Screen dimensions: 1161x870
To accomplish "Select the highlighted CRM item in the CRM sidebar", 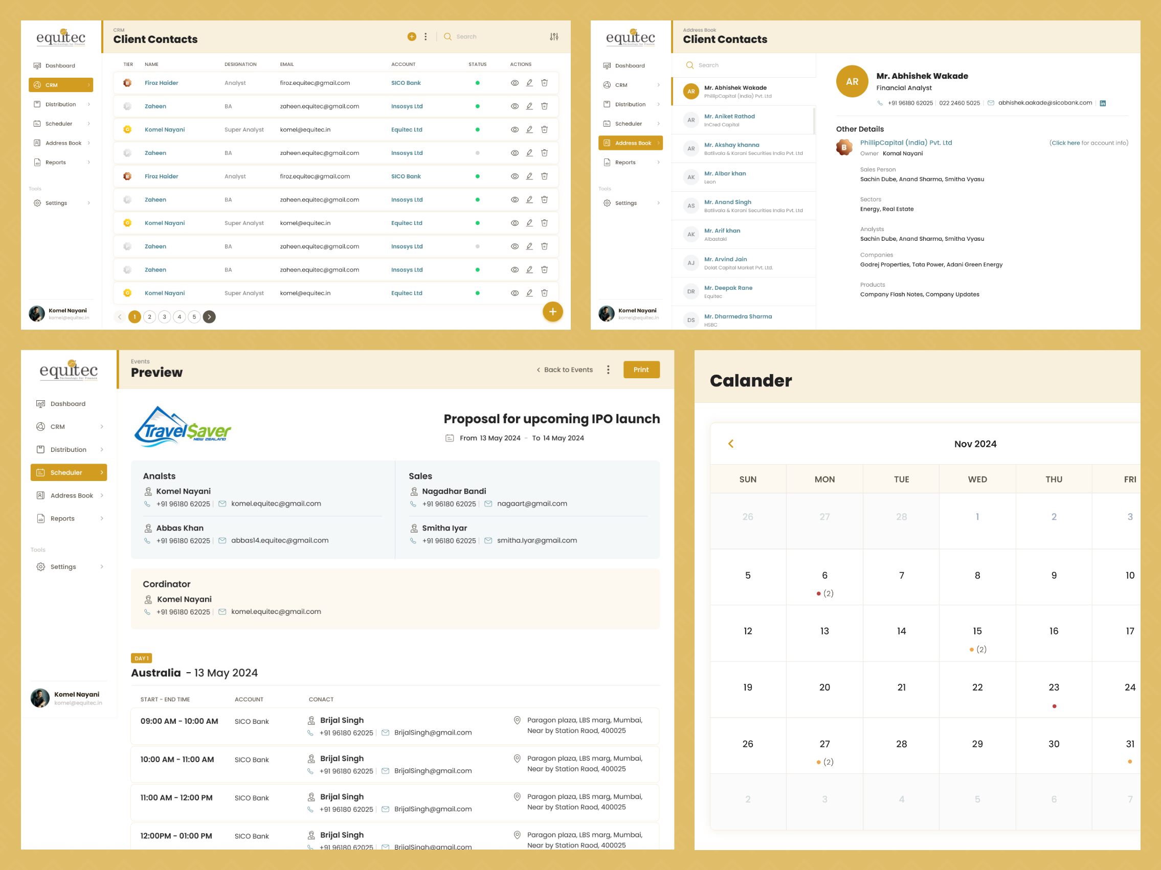I will [x=61, y=85].
